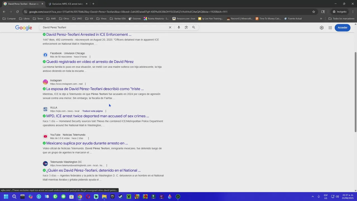357x201 pixels.
Task: Open 'La esposa de David Pérez-Teofani' result
Action: coord(95,89)
